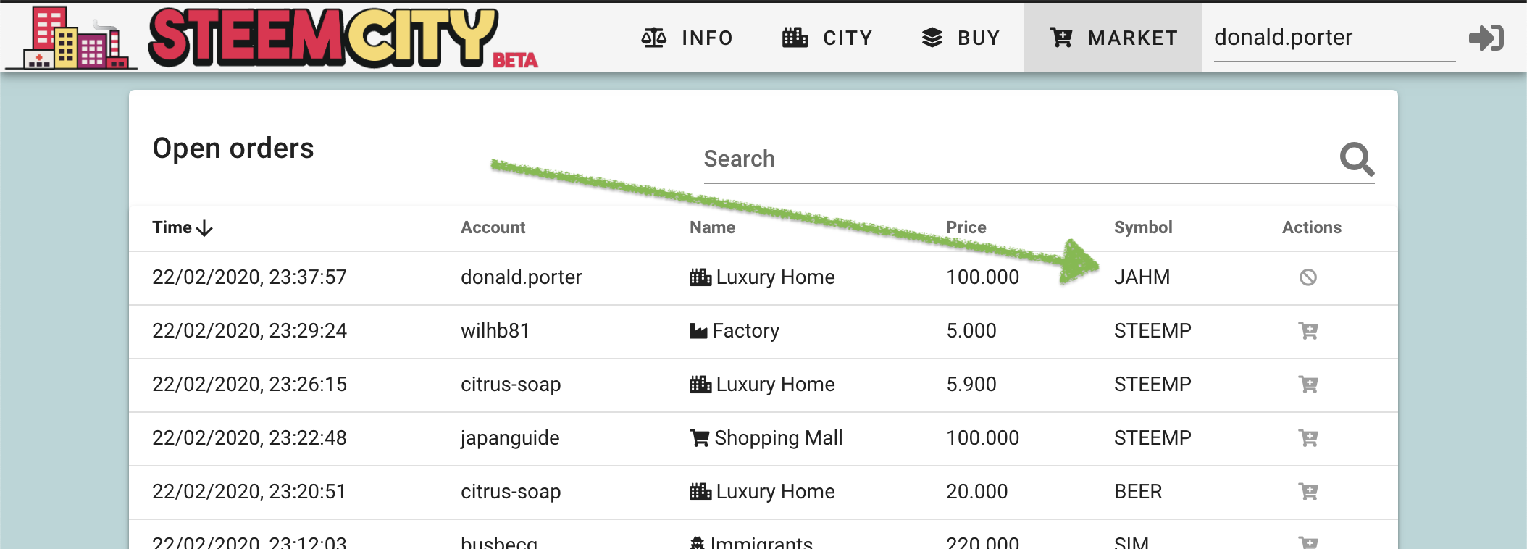Image resolution: width=1527 pixels, height=549 pixels.
Task: Click the login arrow icon
Action: 1486,38
